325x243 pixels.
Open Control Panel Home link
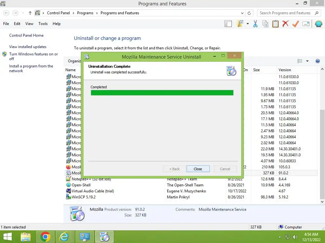(26, 35)
